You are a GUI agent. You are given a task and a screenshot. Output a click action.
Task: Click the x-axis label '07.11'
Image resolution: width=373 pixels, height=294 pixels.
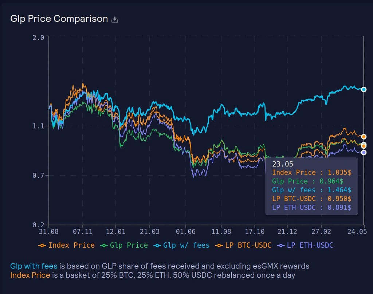83,231
